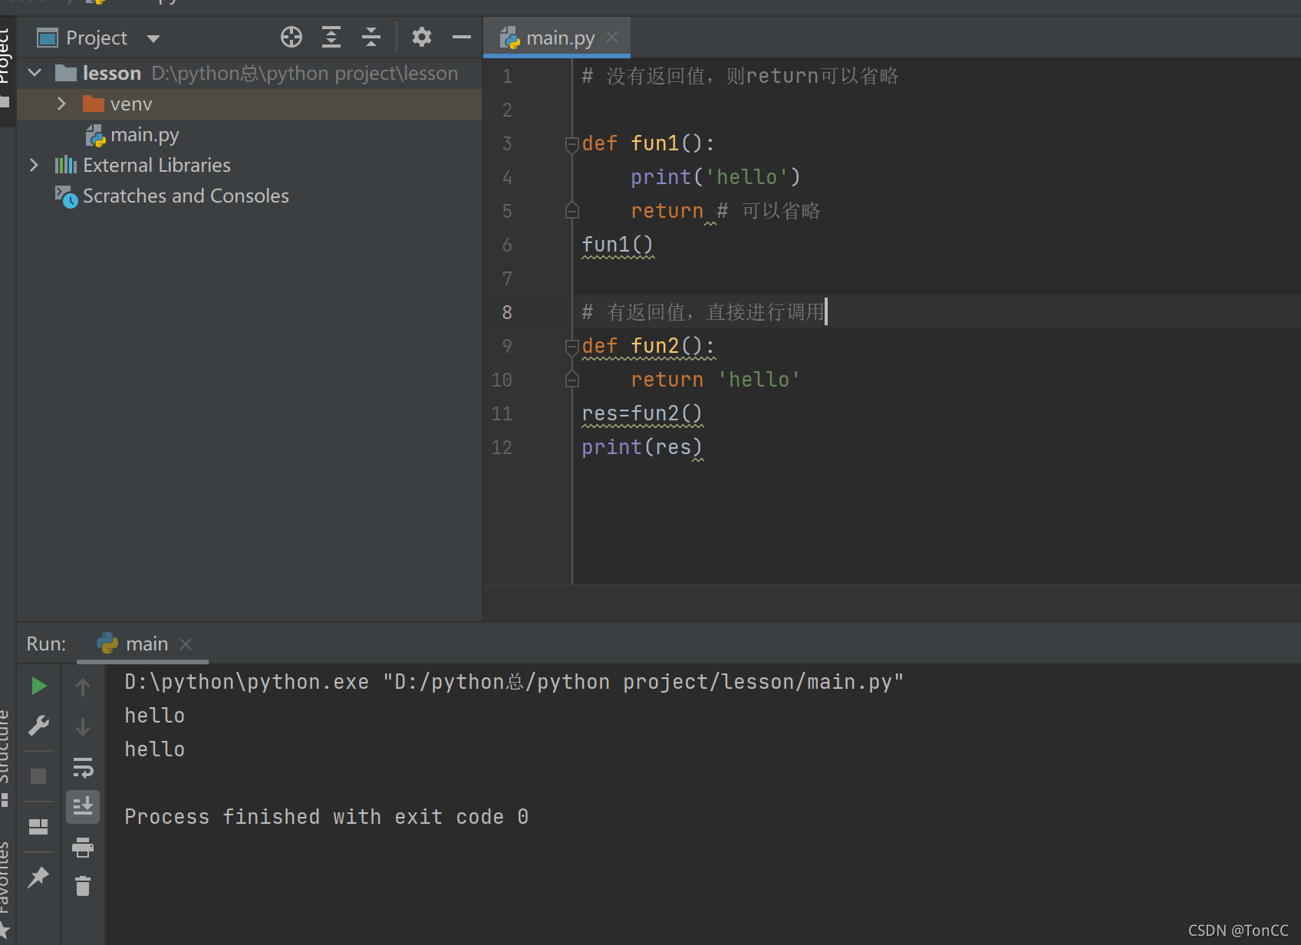
Task: Click the Collapse All icon in Project panel
Action: (x=371, y=37)
